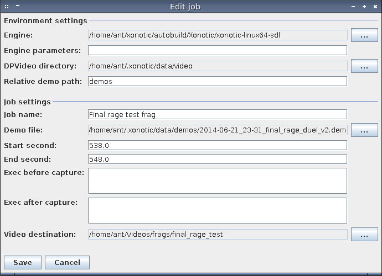
Task: Click the Exec after capture text area
Action: click(217, 210)
